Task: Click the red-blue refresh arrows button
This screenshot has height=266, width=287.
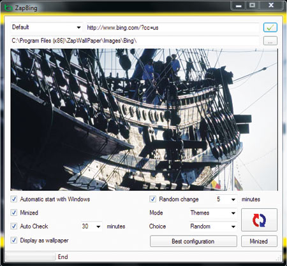Action: pyautogui.click(x=259, y=220)
